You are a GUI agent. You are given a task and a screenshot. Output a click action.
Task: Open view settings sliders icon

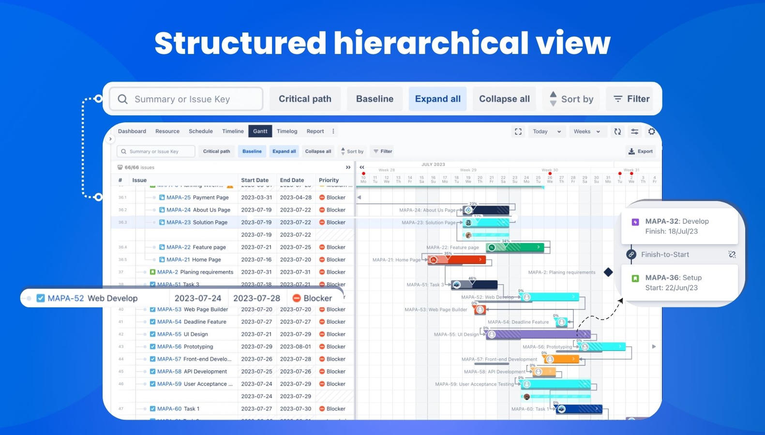pyautogui.click(x=634, y=131)
